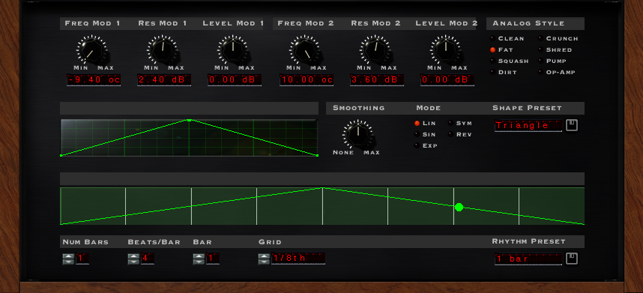Image resolution: width=643 pixels, height=293 pixels.
Task: Click the Freq Mod 1 value -9.40 oc
Action: click(x=94, y=80)
